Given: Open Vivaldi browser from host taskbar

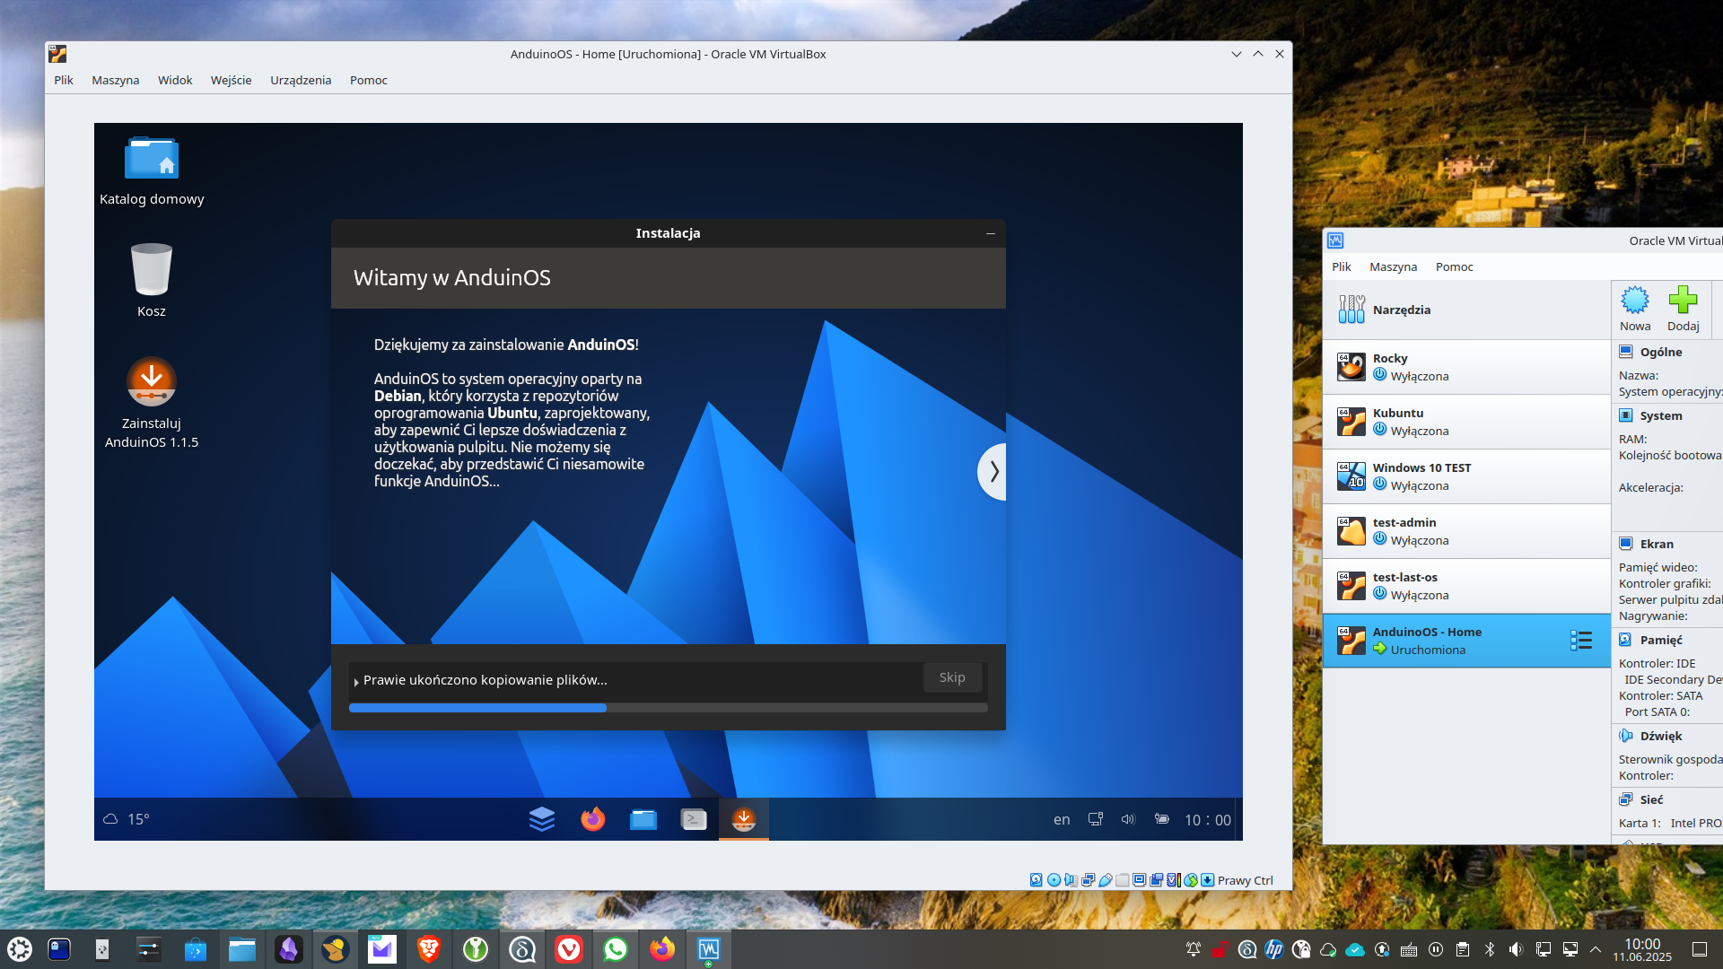Looking at the screenshot, I should tap(569, 949).
